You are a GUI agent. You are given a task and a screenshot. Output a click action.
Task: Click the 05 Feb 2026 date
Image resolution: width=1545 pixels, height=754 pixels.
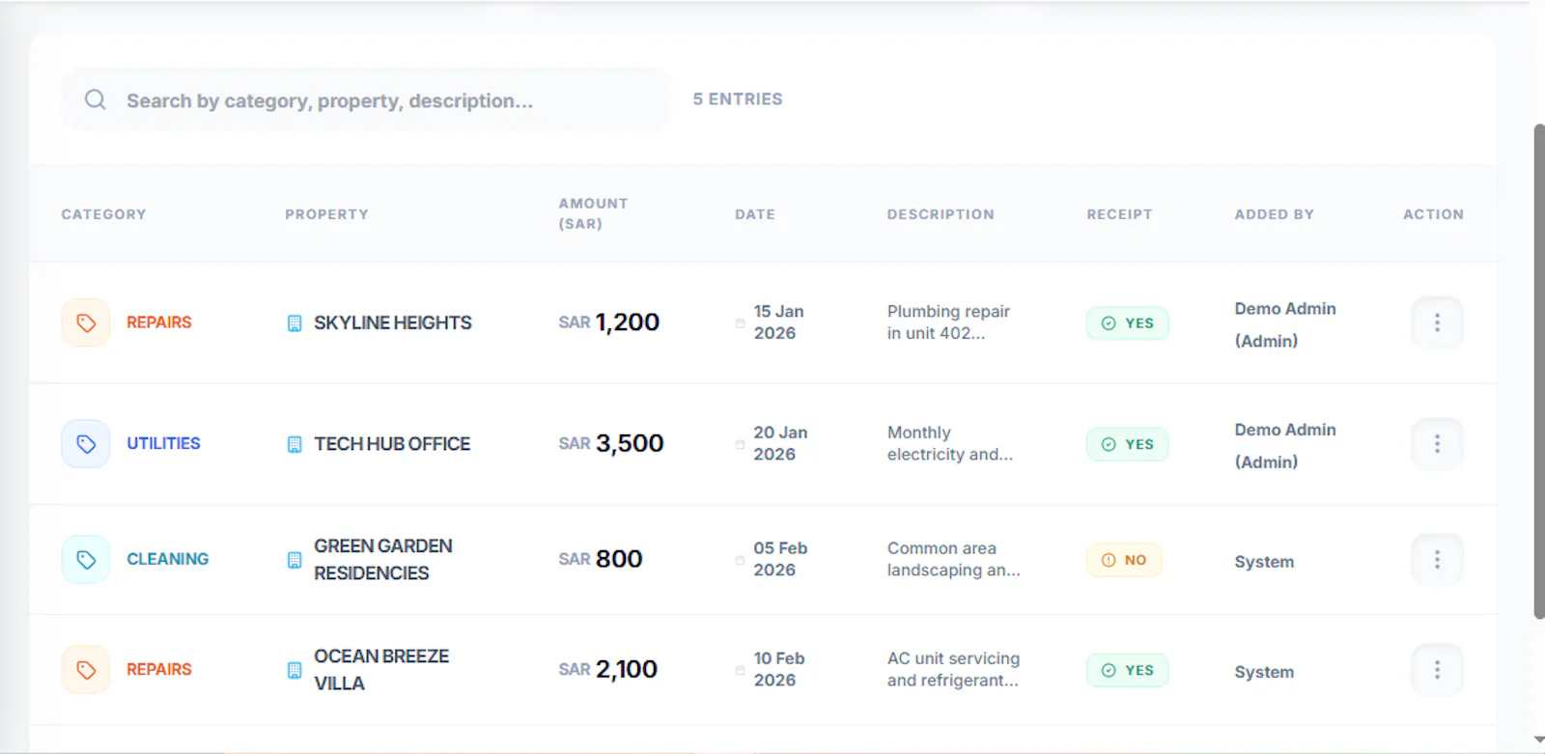(780, 560)
